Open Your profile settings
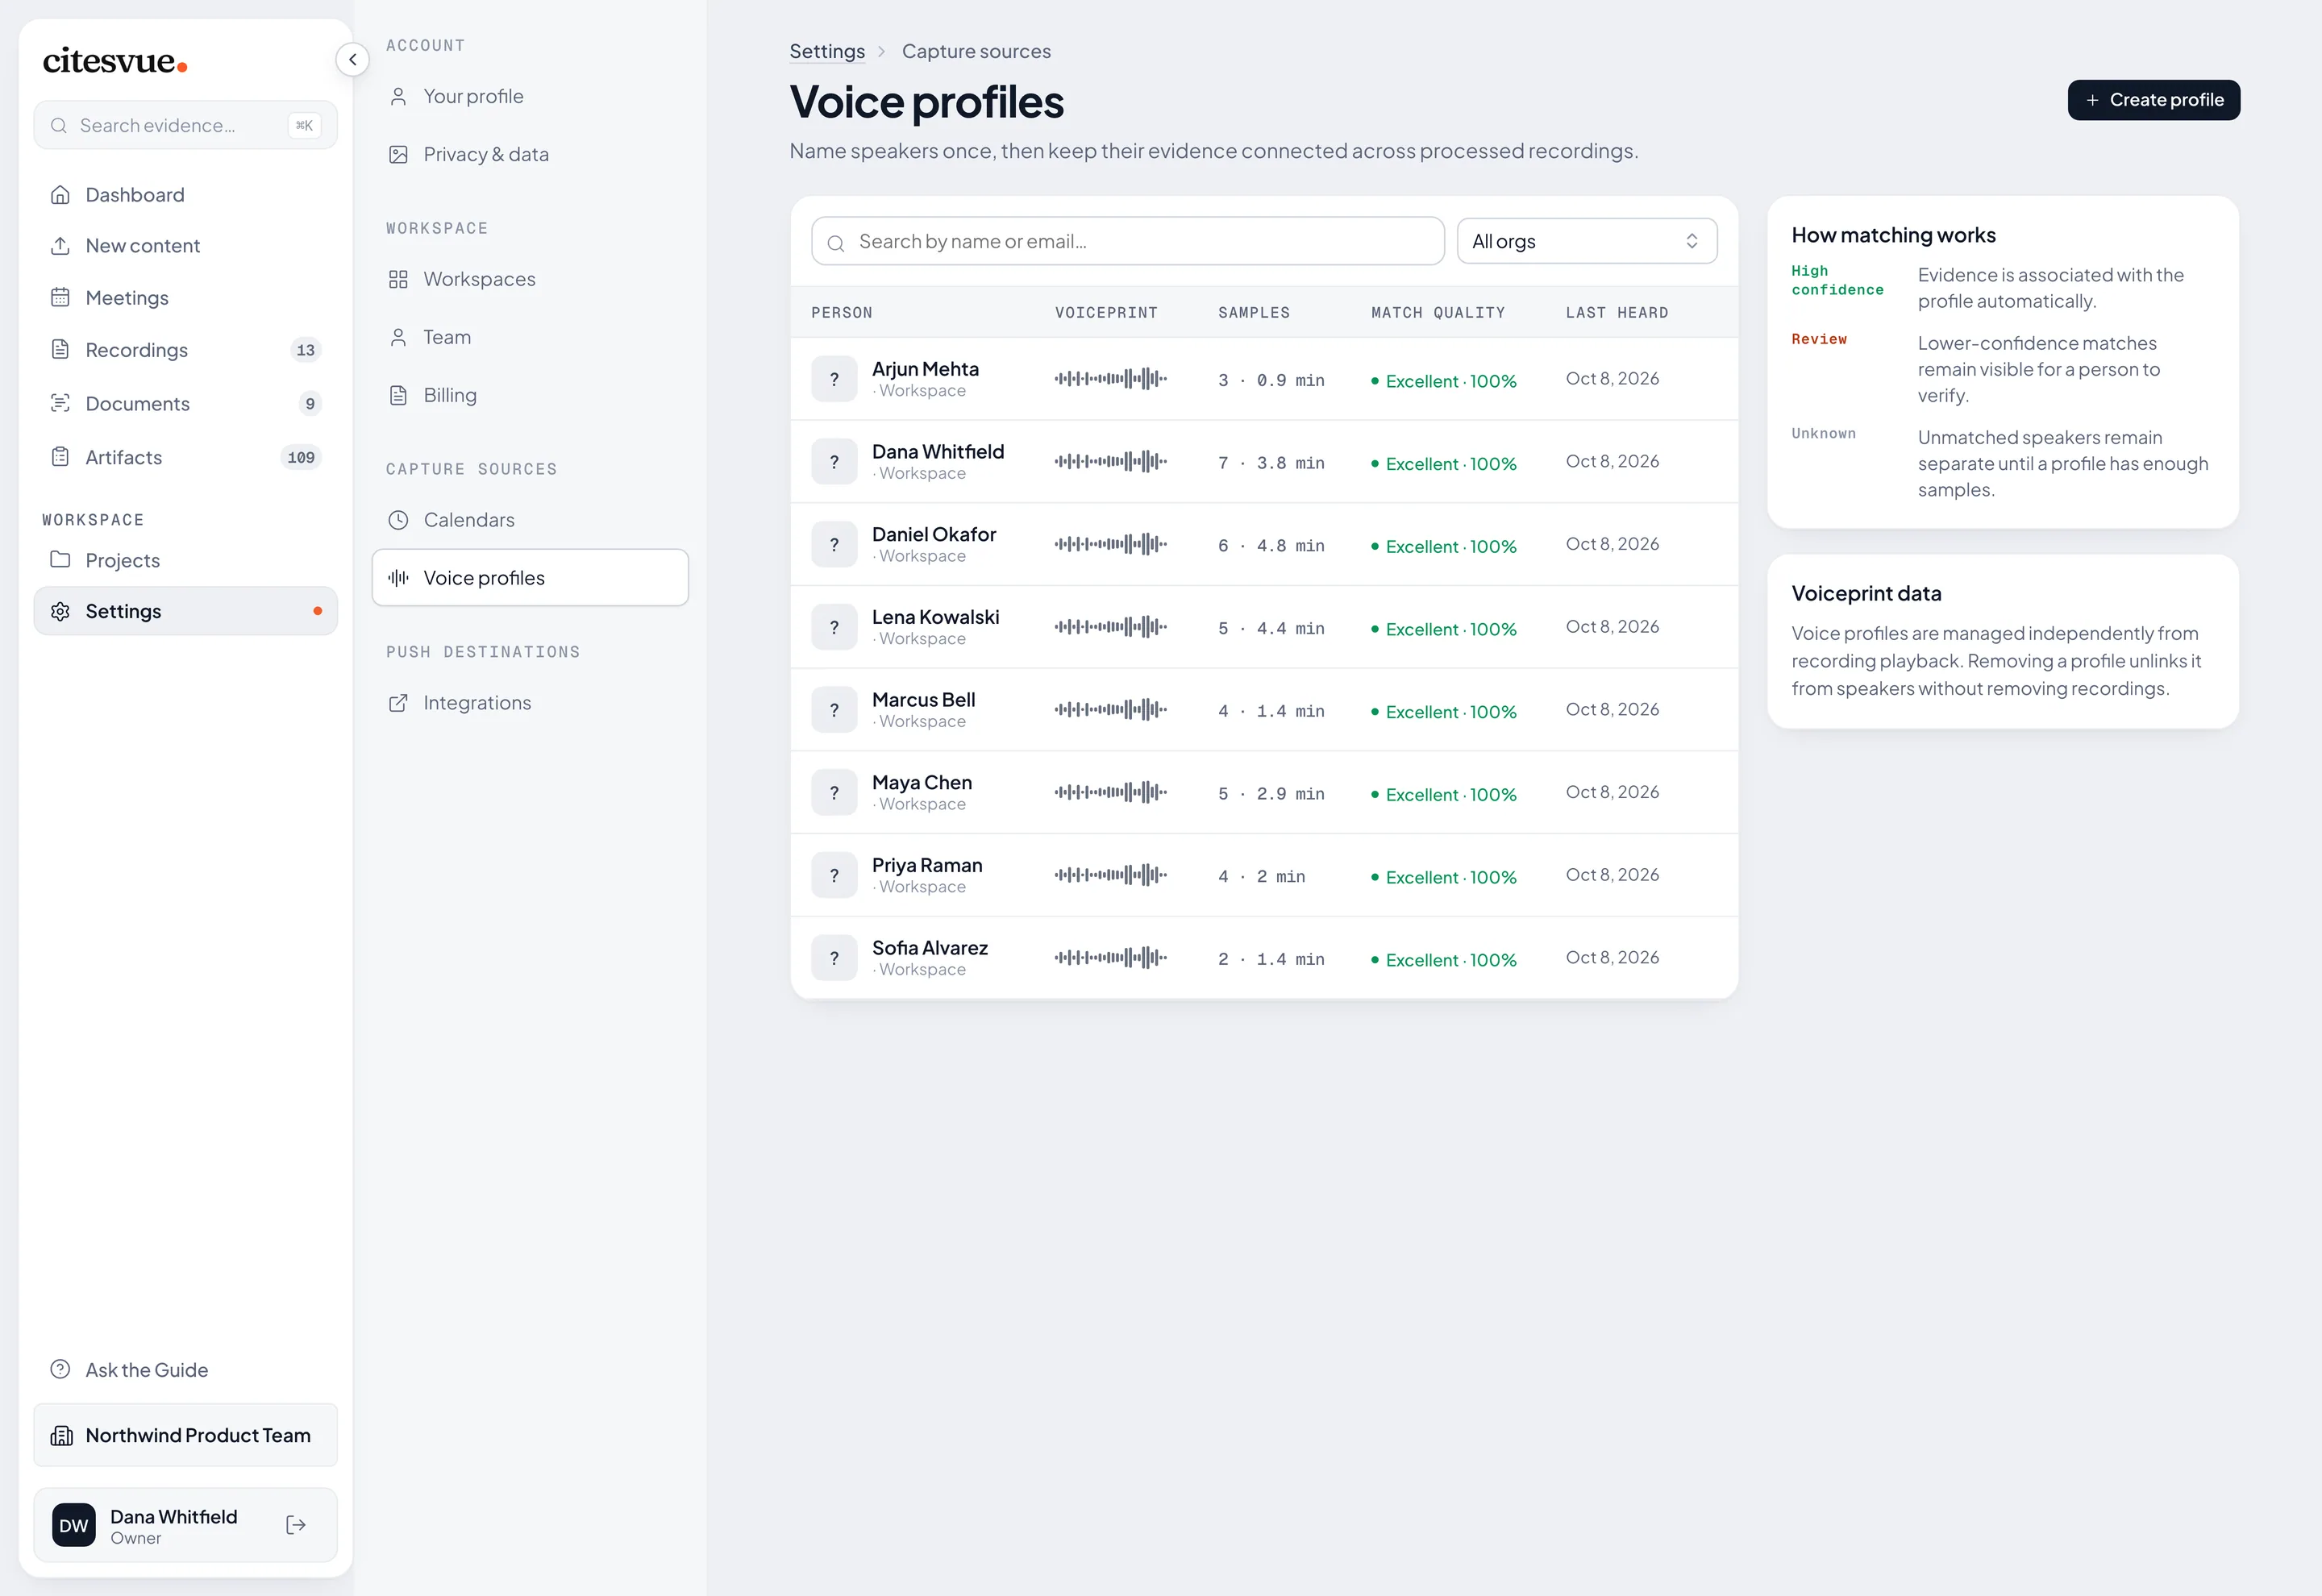Viewport: 2322px width, 1596px height. tap(529, 97)
